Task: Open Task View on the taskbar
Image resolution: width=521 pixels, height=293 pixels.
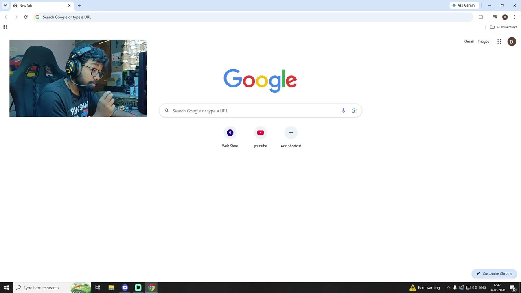Action: [98, 288]
